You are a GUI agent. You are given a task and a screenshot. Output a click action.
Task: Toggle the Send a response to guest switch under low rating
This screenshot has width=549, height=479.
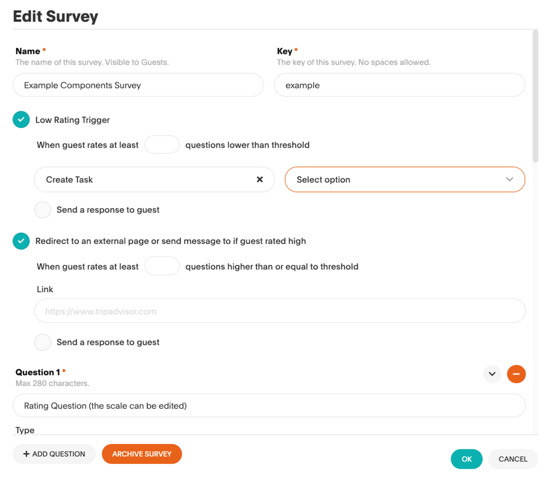pyautogui.click(x=43, y=211)
